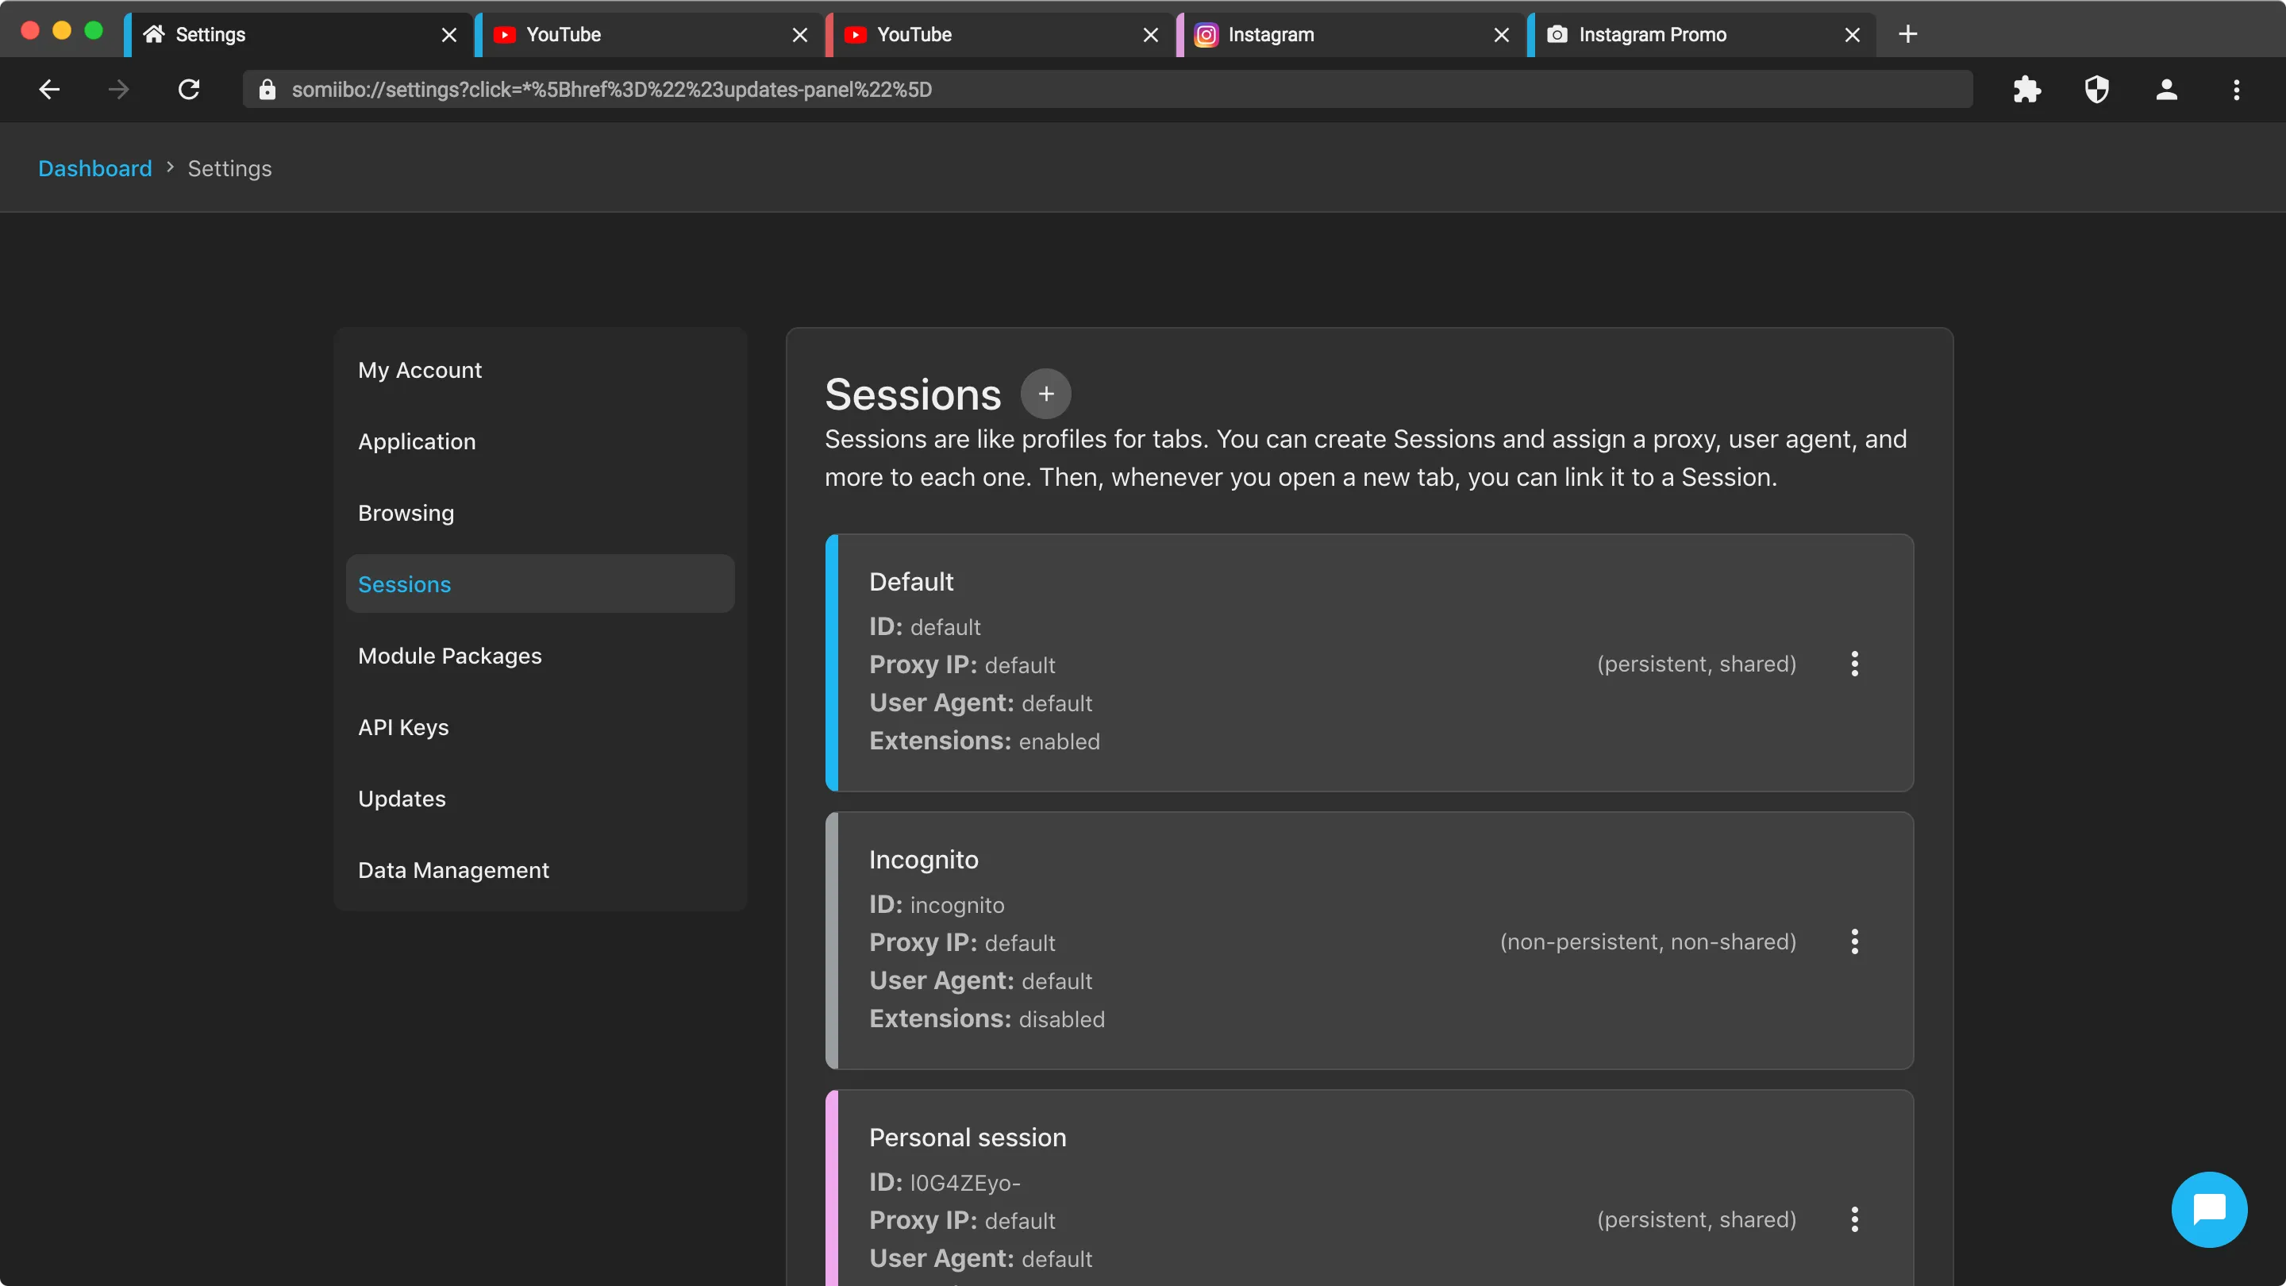This screenshot has height=1286, width=2286.
Task: Open the chat support bubble
Action: click(x=2209, y=1209)
